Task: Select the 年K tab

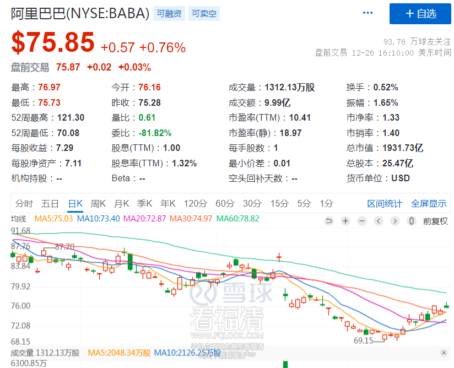Action: tap(168, 203)
